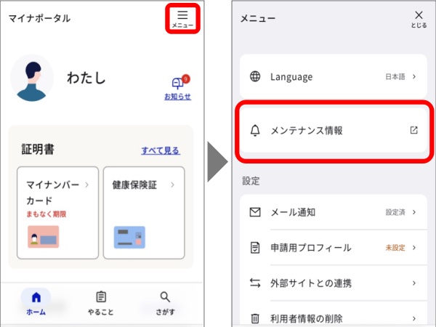This screenshot has height=327, width=436.
Task: Click the 健康保険証 card illustration
Action: pyautogui.click(x=129, y=237)
